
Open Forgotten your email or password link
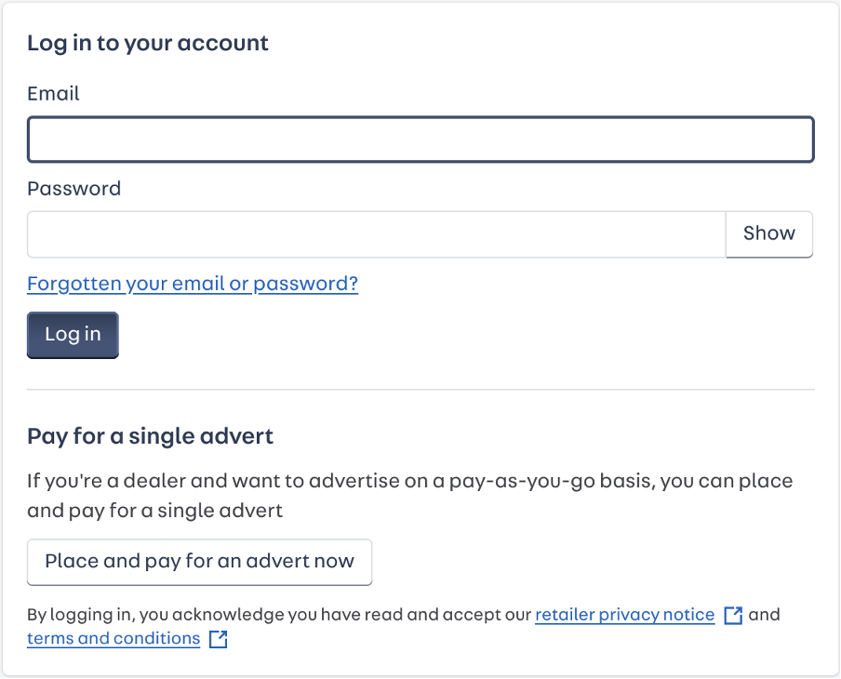193,283
